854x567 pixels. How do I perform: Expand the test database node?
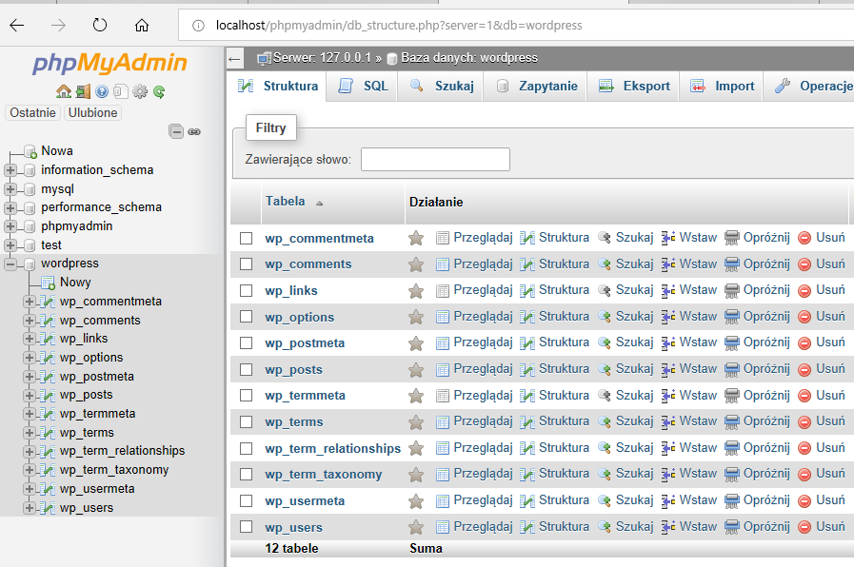[10, 245]
